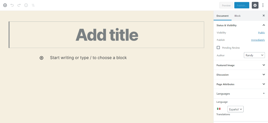268x123 pixels.
Task: Expand the Featured Image panel
Action: [x=240, y=65]
